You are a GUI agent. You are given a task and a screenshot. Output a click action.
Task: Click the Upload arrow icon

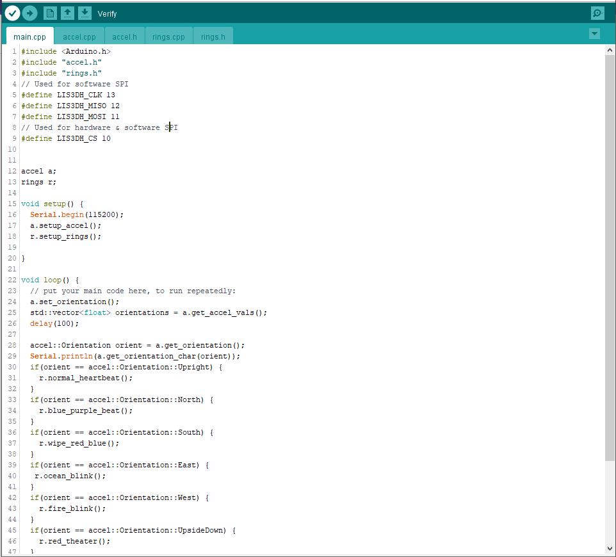pyautogui.click(x=30, y=13)
